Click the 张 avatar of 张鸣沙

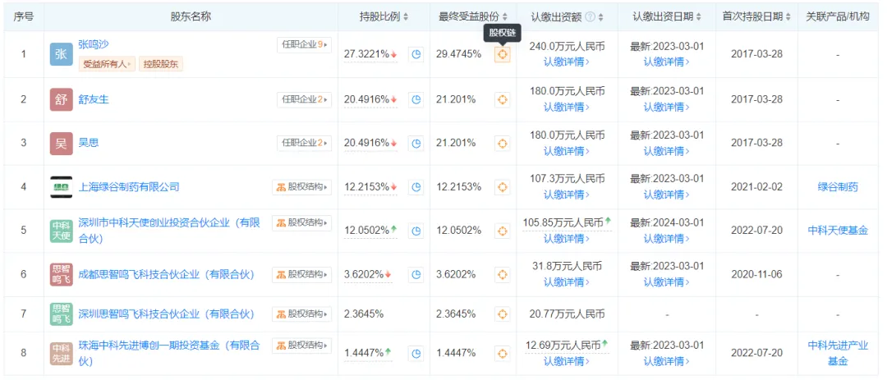(61, 54)
